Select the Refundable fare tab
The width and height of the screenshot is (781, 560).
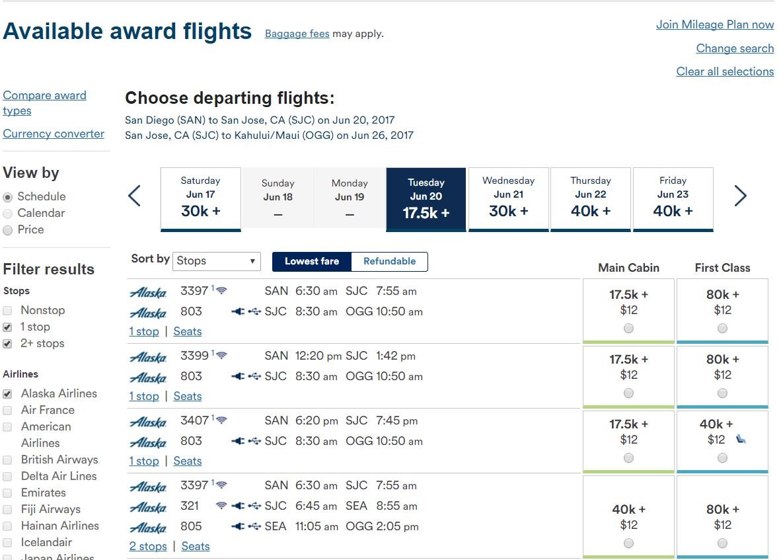click(x=389, y=261)
